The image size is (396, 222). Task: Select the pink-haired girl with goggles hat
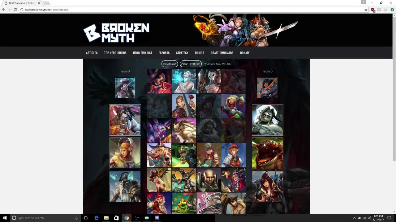coord(209,155)
